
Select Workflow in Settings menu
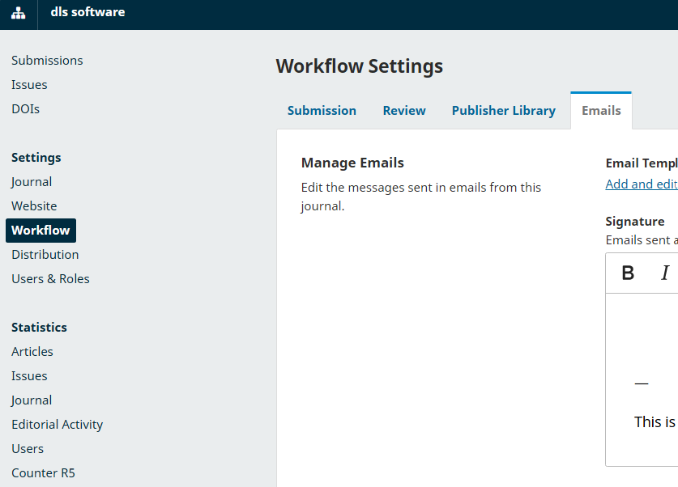pos(41,231)
